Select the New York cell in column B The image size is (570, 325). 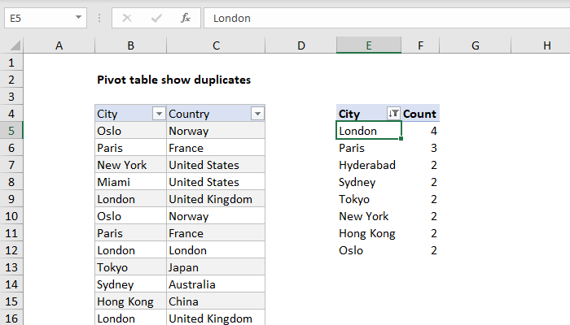(x=130, y=165)
